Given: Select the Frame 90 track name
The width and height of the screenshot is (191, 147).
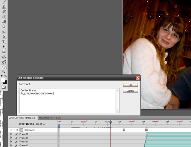Looking at the screenshot, I should [24, 134].
